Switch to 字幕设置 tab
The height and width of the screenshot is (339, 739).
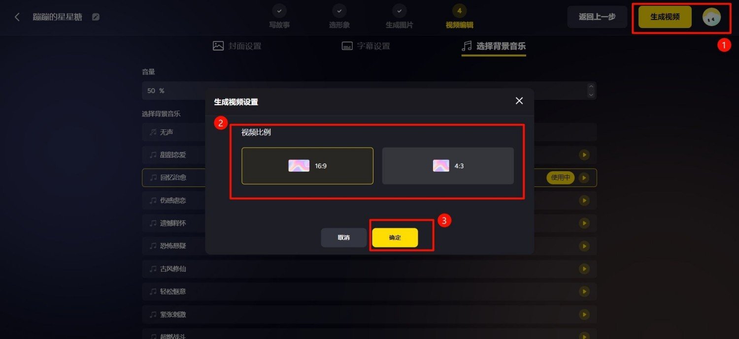366,46
